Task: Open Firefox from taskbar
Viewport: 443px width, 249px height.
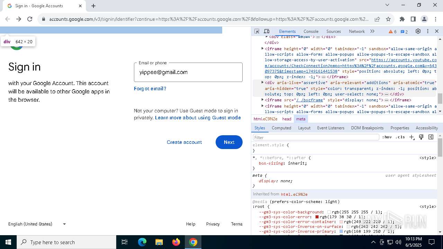Action: click(176, 242)
